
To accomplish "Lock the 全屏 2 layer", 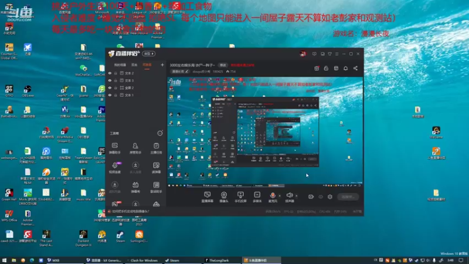I will [115, 87].
